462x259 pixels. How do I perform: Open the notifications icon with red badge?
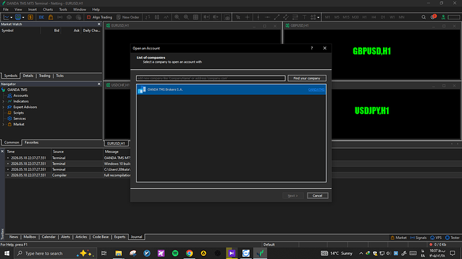(433, 17)
